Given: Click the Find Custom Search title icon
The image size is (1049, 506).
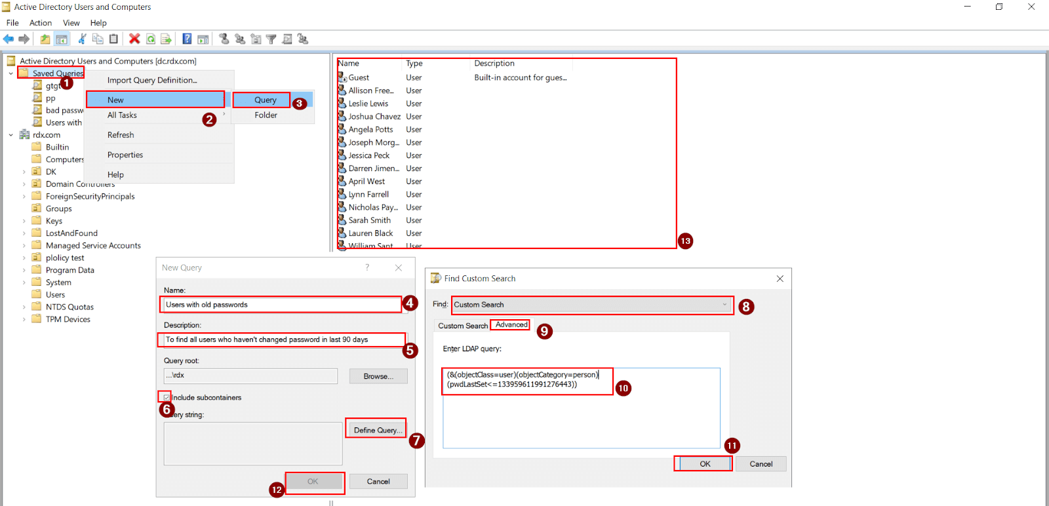Looking at the screenshot, I should click(x=436, y=279).
